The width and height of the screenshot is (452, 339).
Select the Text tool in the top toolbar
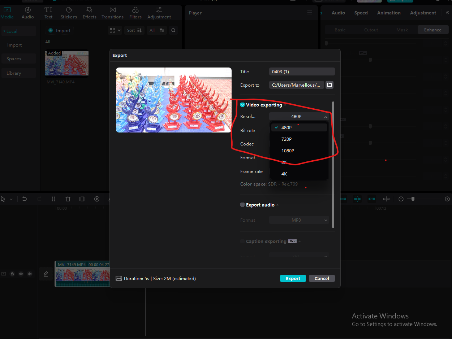pyautogui.click(x=48, y=13)
